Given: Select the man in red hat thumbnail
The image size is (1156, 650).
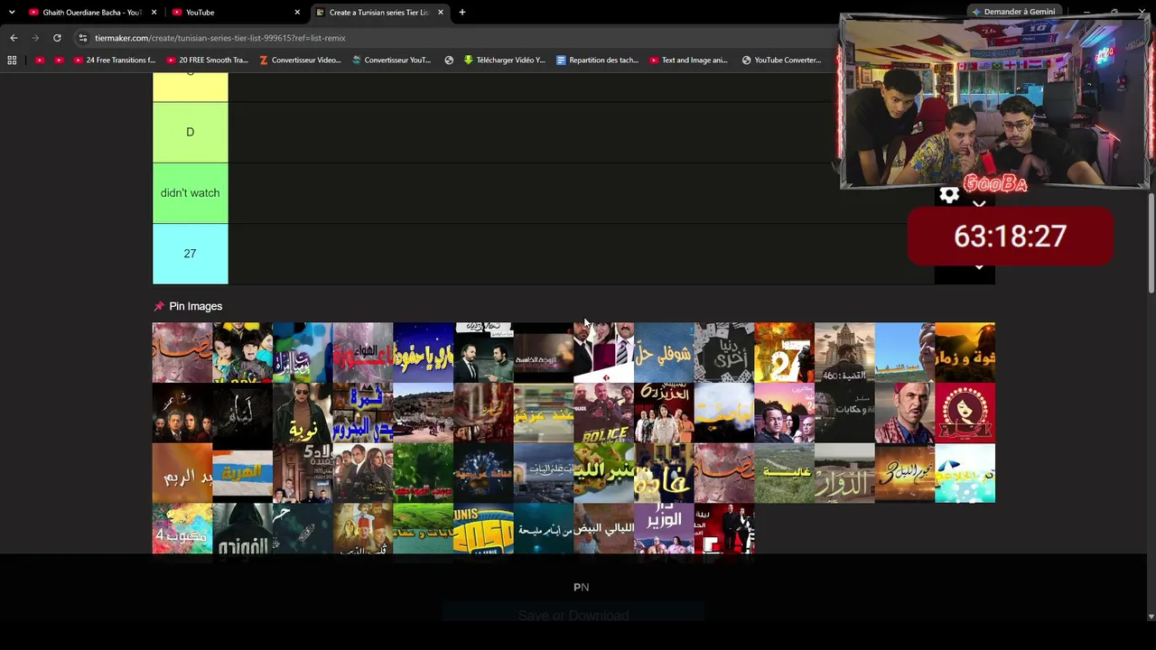Looking at the screenshot, I should [x=905, y=413].
